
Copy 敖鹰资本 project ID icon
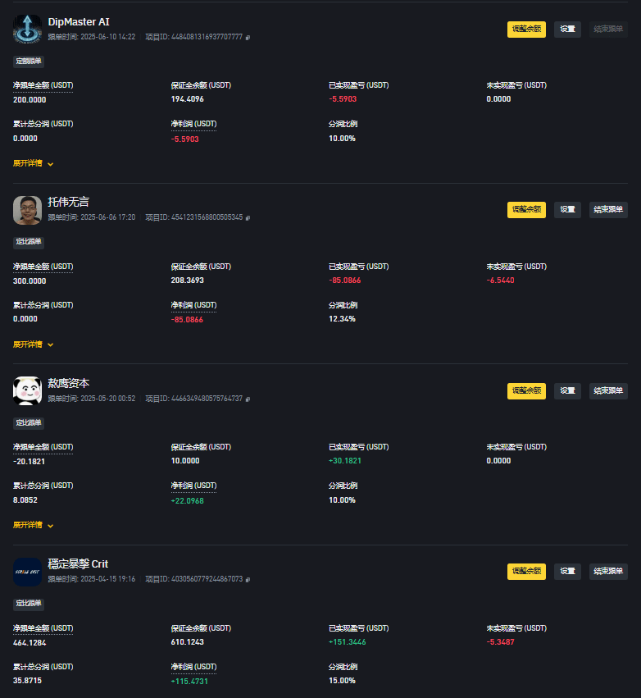click(x=248, y=399)
